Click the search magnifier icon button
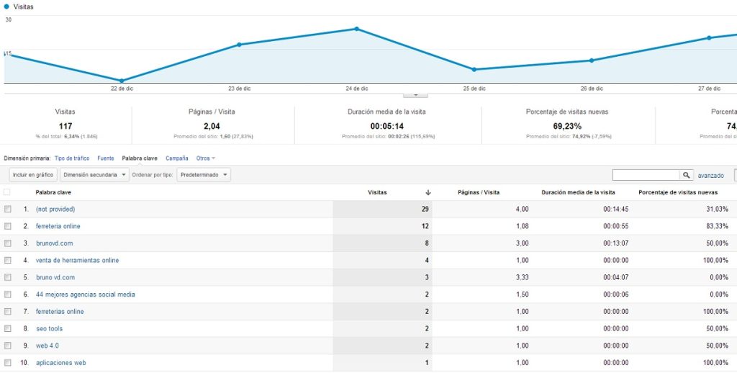The width and height of the screenshot is (737, 373). 687,175
